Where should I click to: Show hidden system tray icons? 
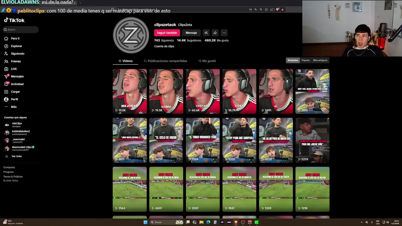[361, 222]
